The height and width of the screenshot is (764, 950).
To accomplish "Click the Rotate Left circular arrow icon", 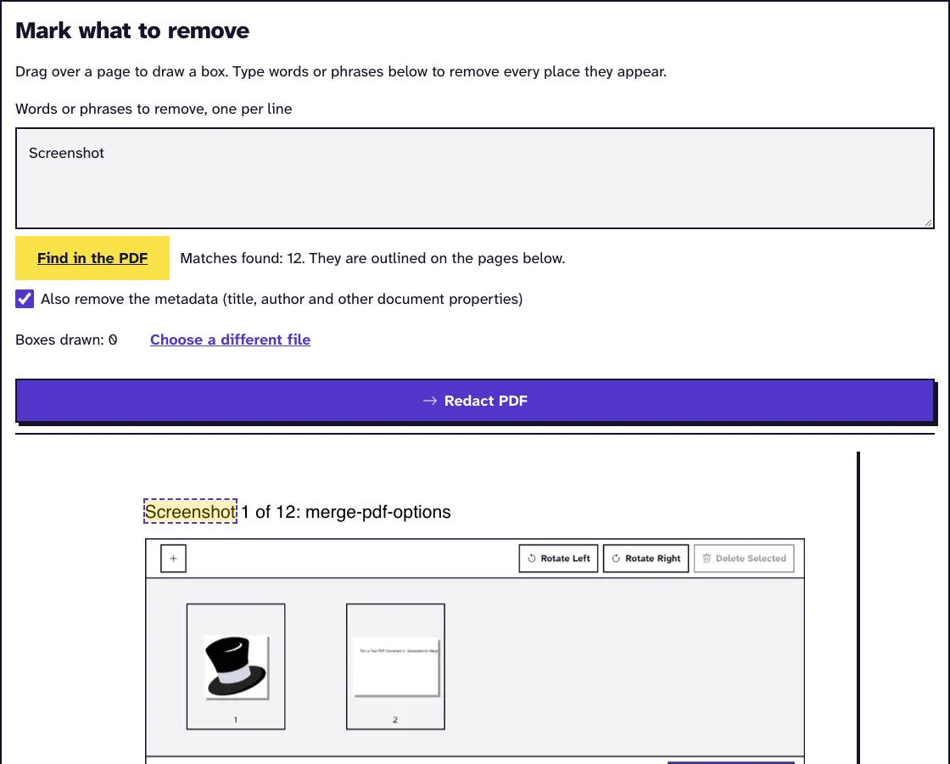I will (x=531, y=559).
